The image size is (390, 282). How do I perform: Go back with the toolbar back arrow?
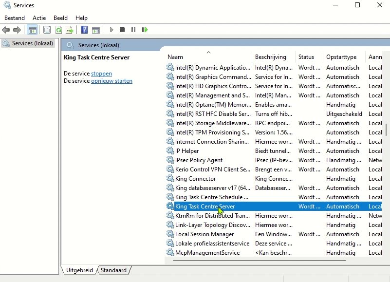[x=6, y=30]
